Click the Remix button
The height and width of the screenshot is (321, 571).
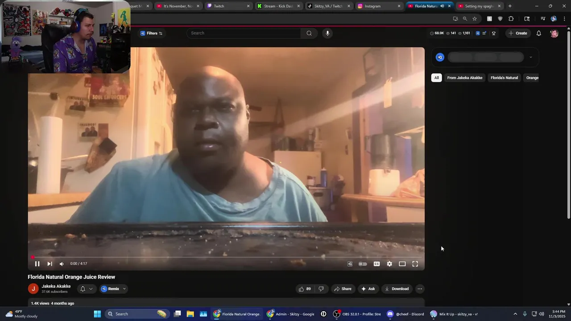(110, 289)
